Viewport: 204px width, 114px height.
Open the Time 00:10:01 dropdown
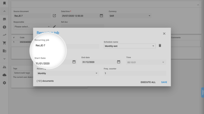pyautogui.click(x=146, y=62)
